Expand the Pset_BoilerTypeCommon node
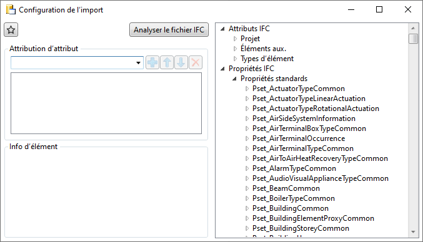423x242 pixels. tap(247, 198)
